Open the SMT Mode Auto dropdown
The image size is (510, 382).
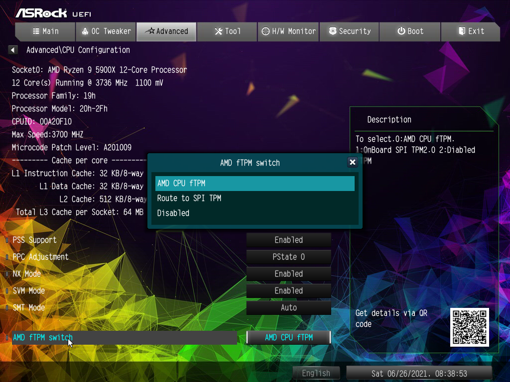[288, 307]
